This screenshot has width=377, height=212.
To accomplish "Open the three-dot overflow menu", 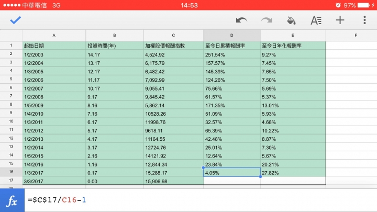I will pyautogui.click(x=364, y=20).
